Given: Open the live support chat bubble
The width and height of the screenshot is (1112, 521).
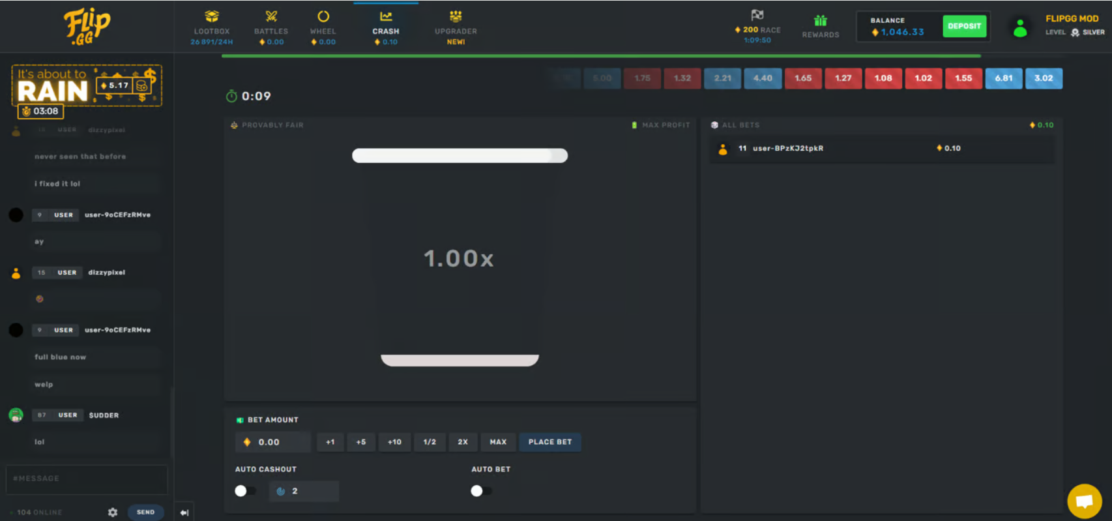Looking at the screenshot, I should point(1084,501).
